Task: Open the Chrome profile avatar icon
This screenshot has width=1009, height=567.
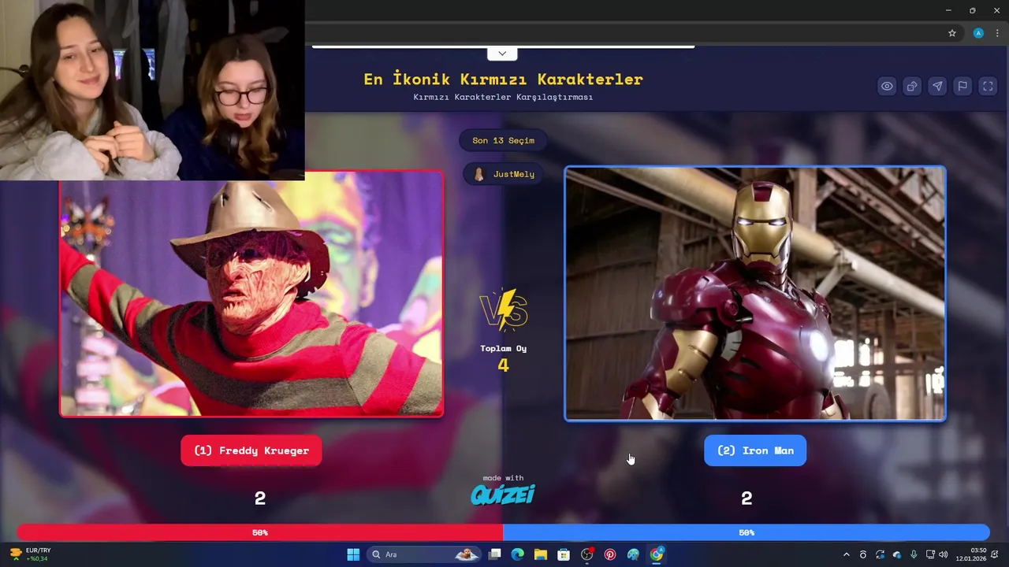Action: pos(978,33)
